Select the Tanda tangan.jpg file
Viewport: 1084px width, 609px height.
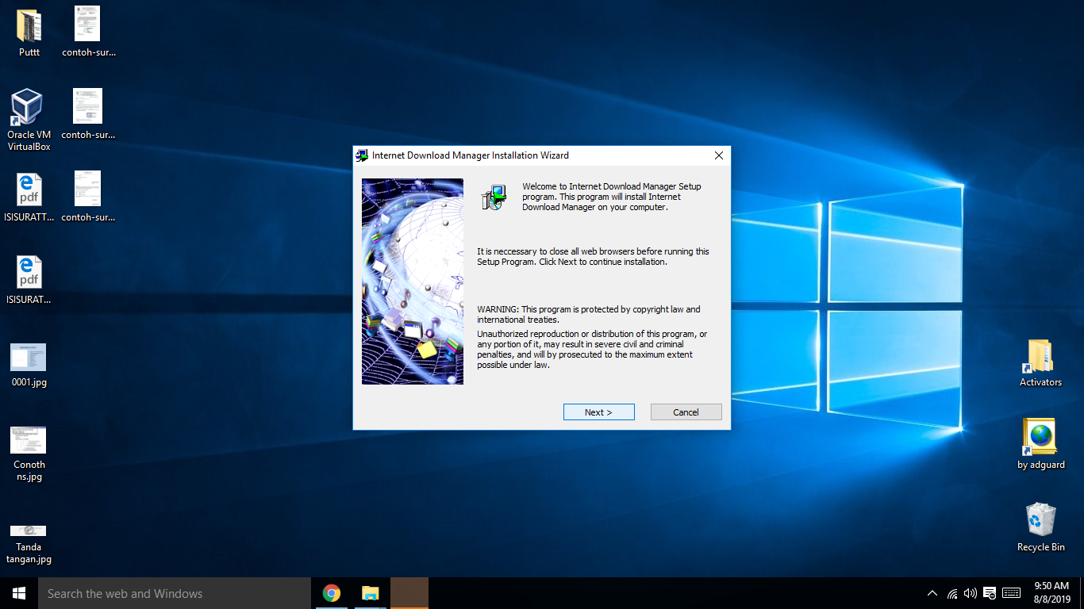pyautogui.click(x=29, y=543)
